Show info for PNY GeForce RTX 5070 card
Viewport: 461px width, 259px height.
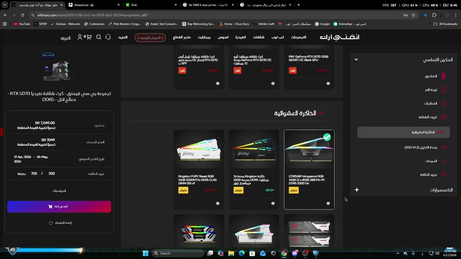[x=328, y=83]
